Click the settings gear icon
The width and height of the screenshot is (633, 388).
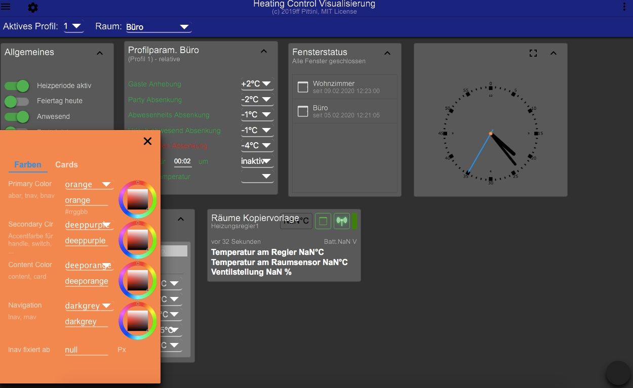click(x=33, y=8)
